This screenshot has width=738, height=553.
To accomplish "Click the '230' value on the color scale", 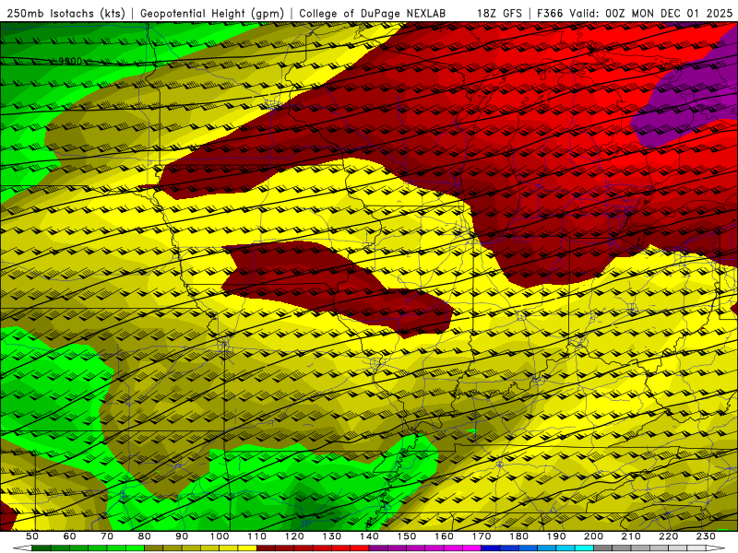I will click(x=706, y=536).
